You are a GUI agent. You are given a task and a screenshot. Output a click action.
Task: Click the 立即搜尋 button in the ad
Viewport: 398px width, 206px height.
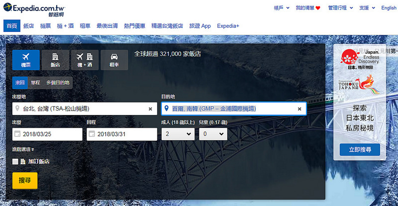pos(360,150)
